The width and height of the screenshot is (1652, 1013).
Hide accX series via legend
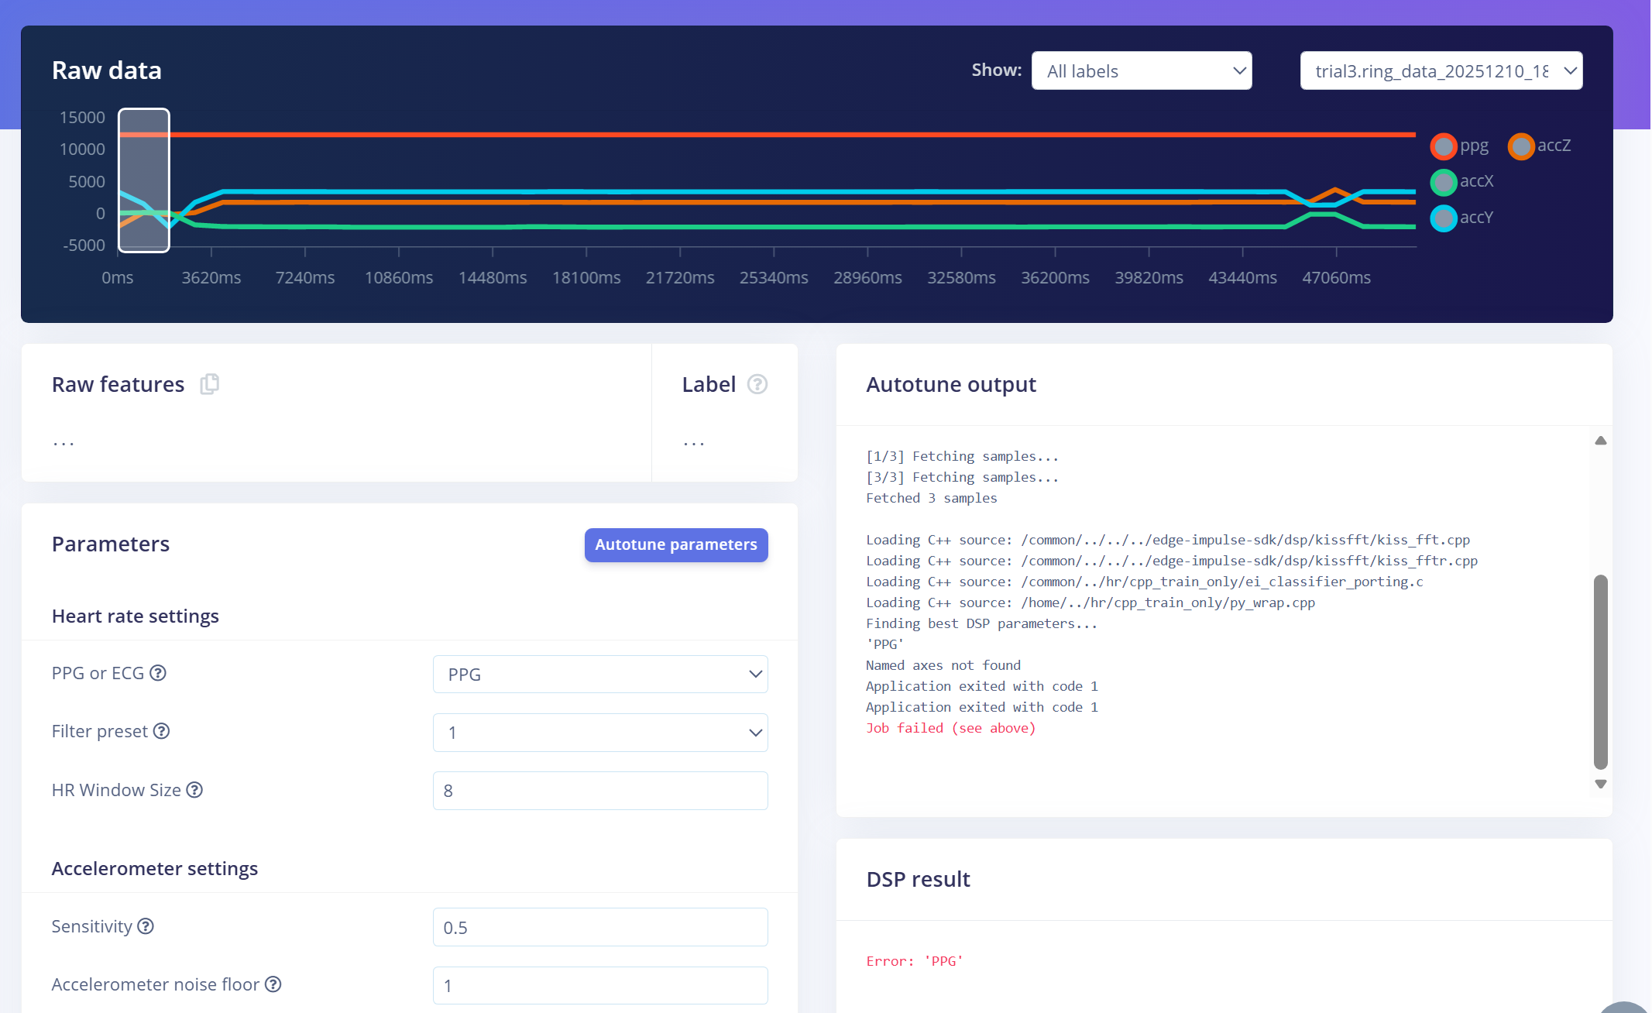point(1444,182)
